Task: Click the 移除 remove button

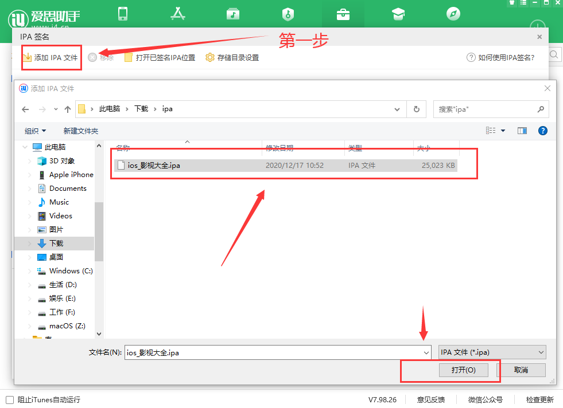Action: [x=101, y=58]
